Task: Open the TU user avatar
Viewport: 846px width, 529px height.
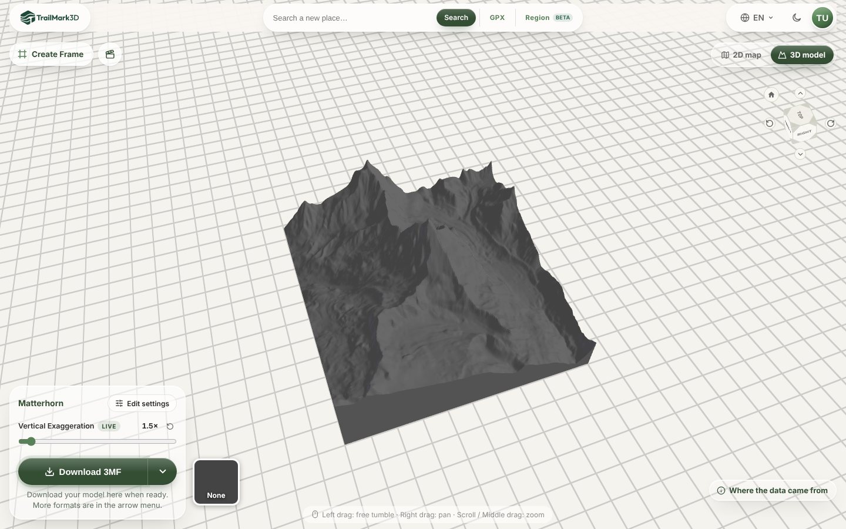Action: pyautogui.click(x=822, y=18)
